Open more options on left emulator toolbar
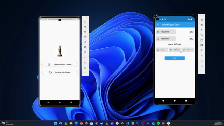 click(x=85, y=73)
